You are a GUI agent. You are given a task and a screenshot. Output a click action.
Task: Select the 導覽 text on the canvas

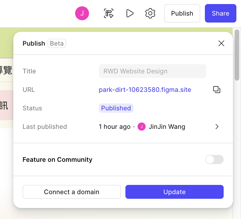[6, 70]
